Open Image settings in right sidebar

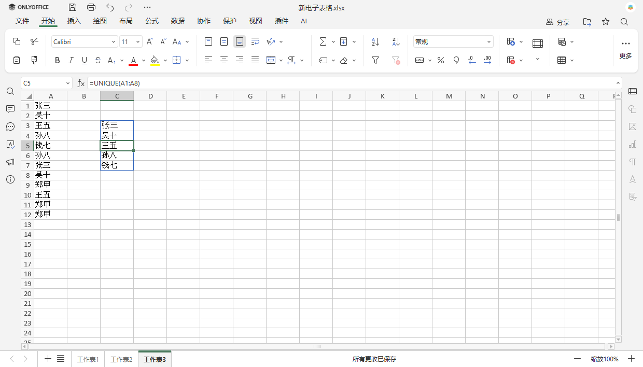tap(633, 126)
